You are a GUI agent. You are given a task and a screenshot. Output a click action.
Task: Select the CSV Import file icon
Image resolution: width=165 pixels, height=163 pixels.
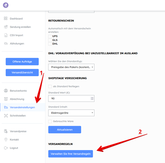(x=6, y=35)
